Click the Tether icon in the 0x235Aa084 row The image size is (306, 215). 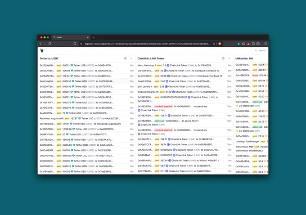point(72,65)
